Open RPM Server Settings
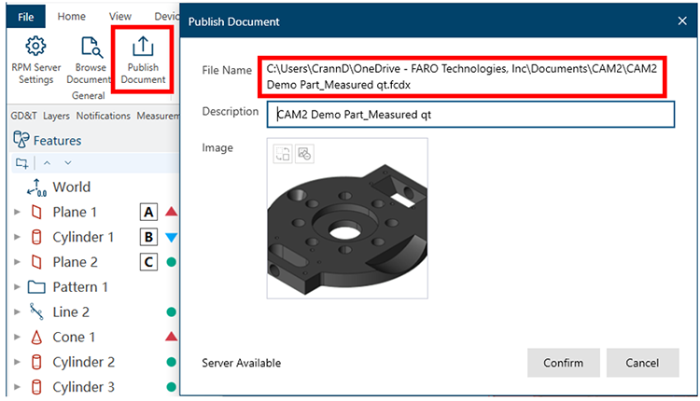The width and height of the screenshot is (700, 401). [x=36, y=60]
